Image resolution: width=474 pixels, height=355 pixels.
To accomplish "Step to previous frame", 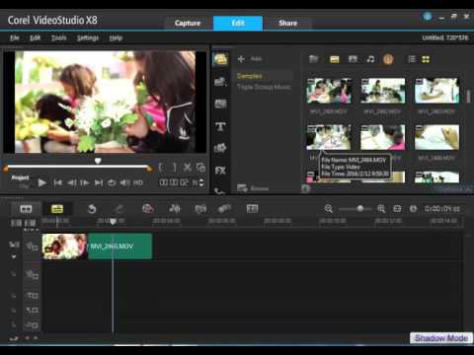I will pos(71,182).
